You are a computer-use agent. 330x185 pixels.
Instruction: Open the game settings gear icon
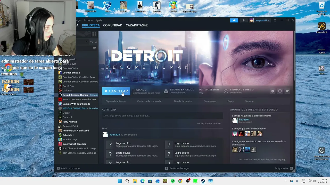273,91
